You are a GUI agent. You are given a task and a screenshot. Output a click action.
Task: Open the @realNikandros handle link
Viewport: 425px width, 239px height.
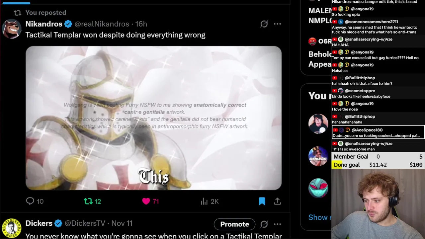[x=102, y=24]
